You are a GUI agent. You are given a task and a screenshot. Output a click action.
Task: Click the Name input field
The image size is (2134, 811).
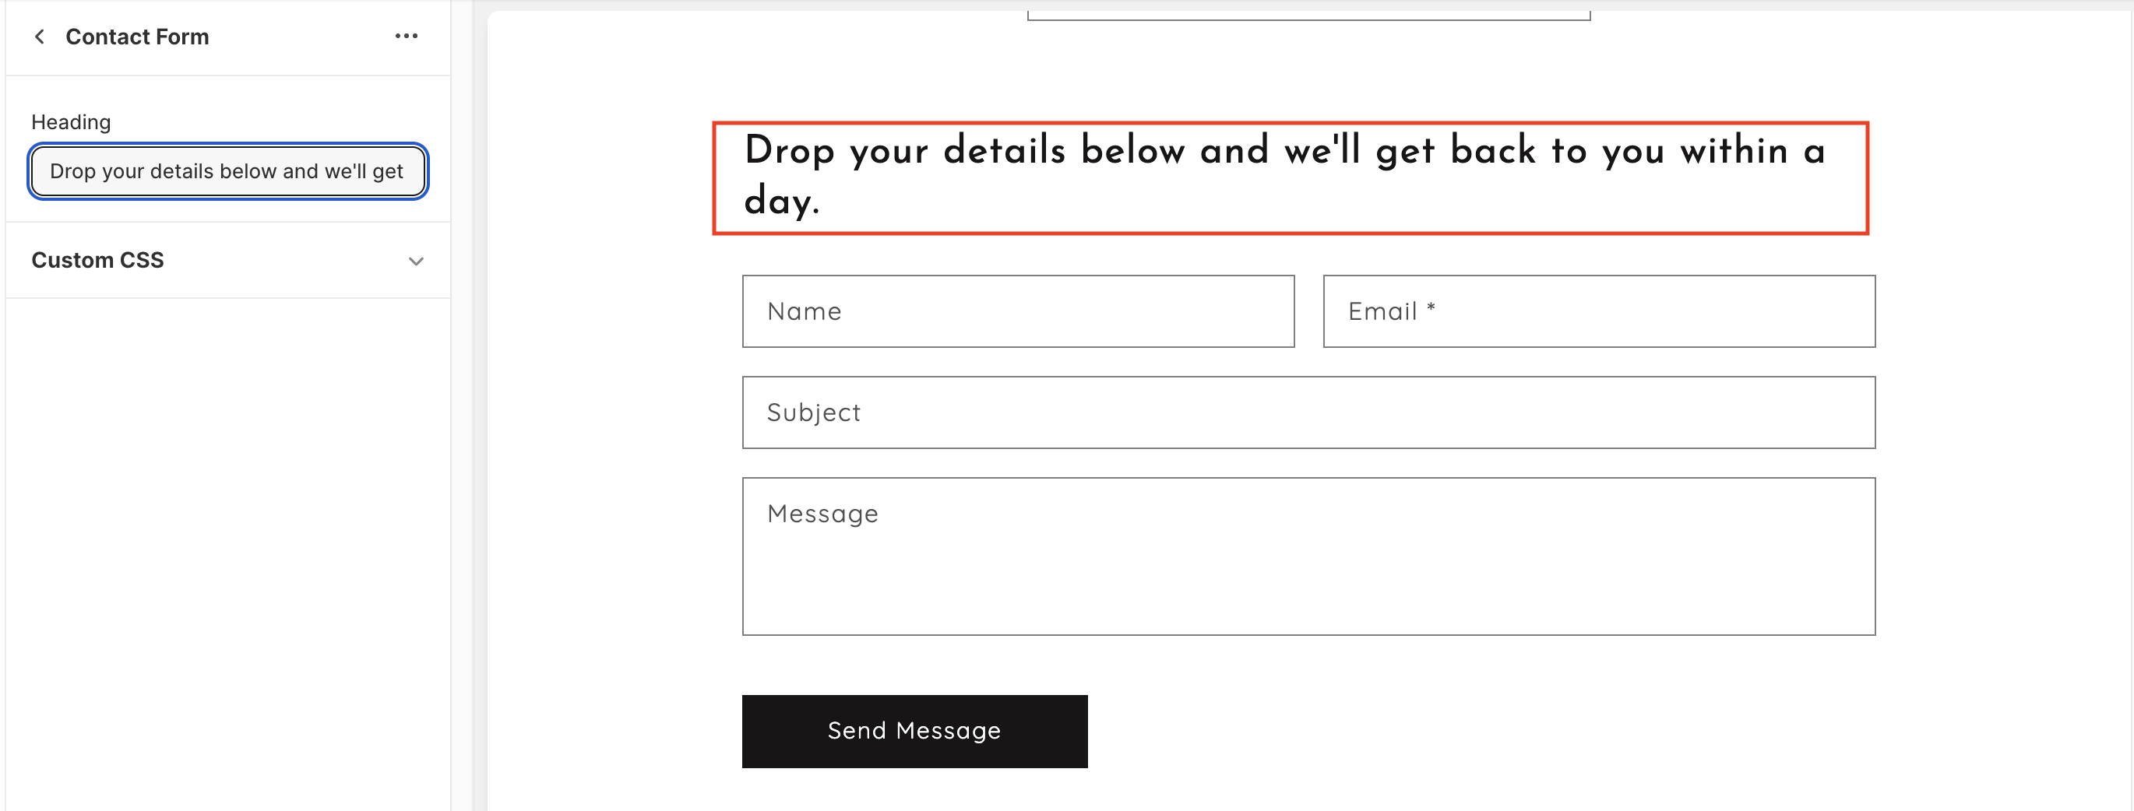click(1017, 311)
